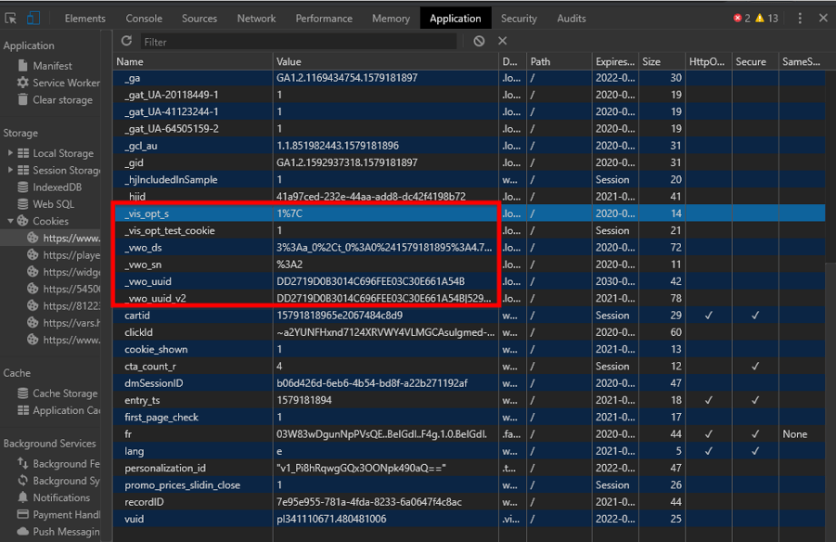Click the yellow warning count icon
The height and width of the screenshot is (542, 836).
(760, 19)
